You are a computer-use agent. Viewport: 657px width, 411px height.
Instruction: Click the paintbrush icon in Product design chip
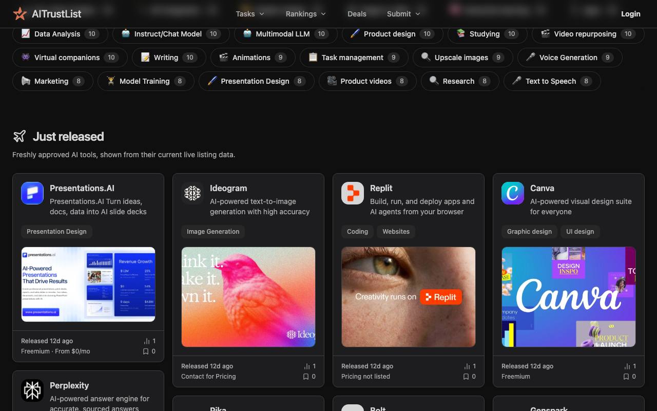click(x=355, y=33)
